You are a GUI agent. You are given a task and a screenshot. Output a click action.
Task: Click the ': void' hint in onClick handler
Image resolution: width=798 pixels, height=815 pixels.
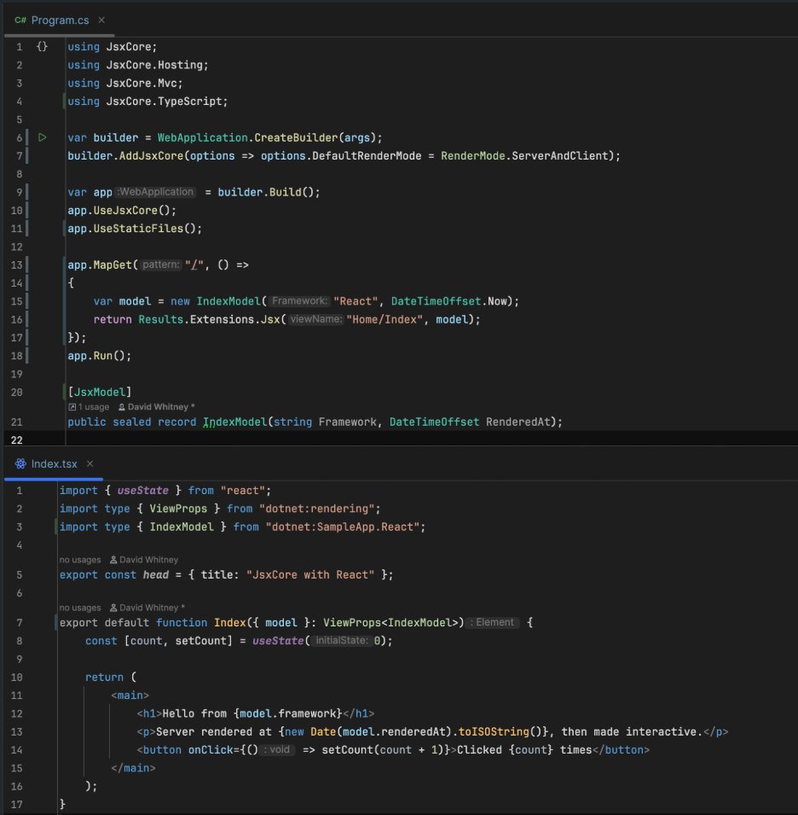tap(277, 749)
